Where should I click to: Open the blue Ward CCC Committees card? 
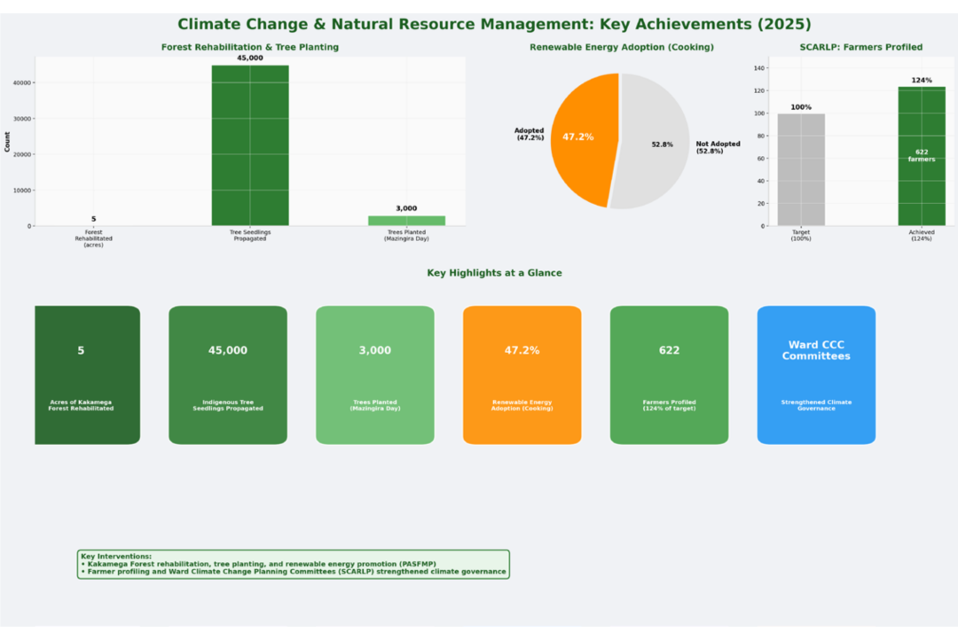[x=816, y=375]
